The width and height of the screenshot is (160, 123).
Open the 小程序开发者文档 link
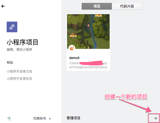click(19, 71)
